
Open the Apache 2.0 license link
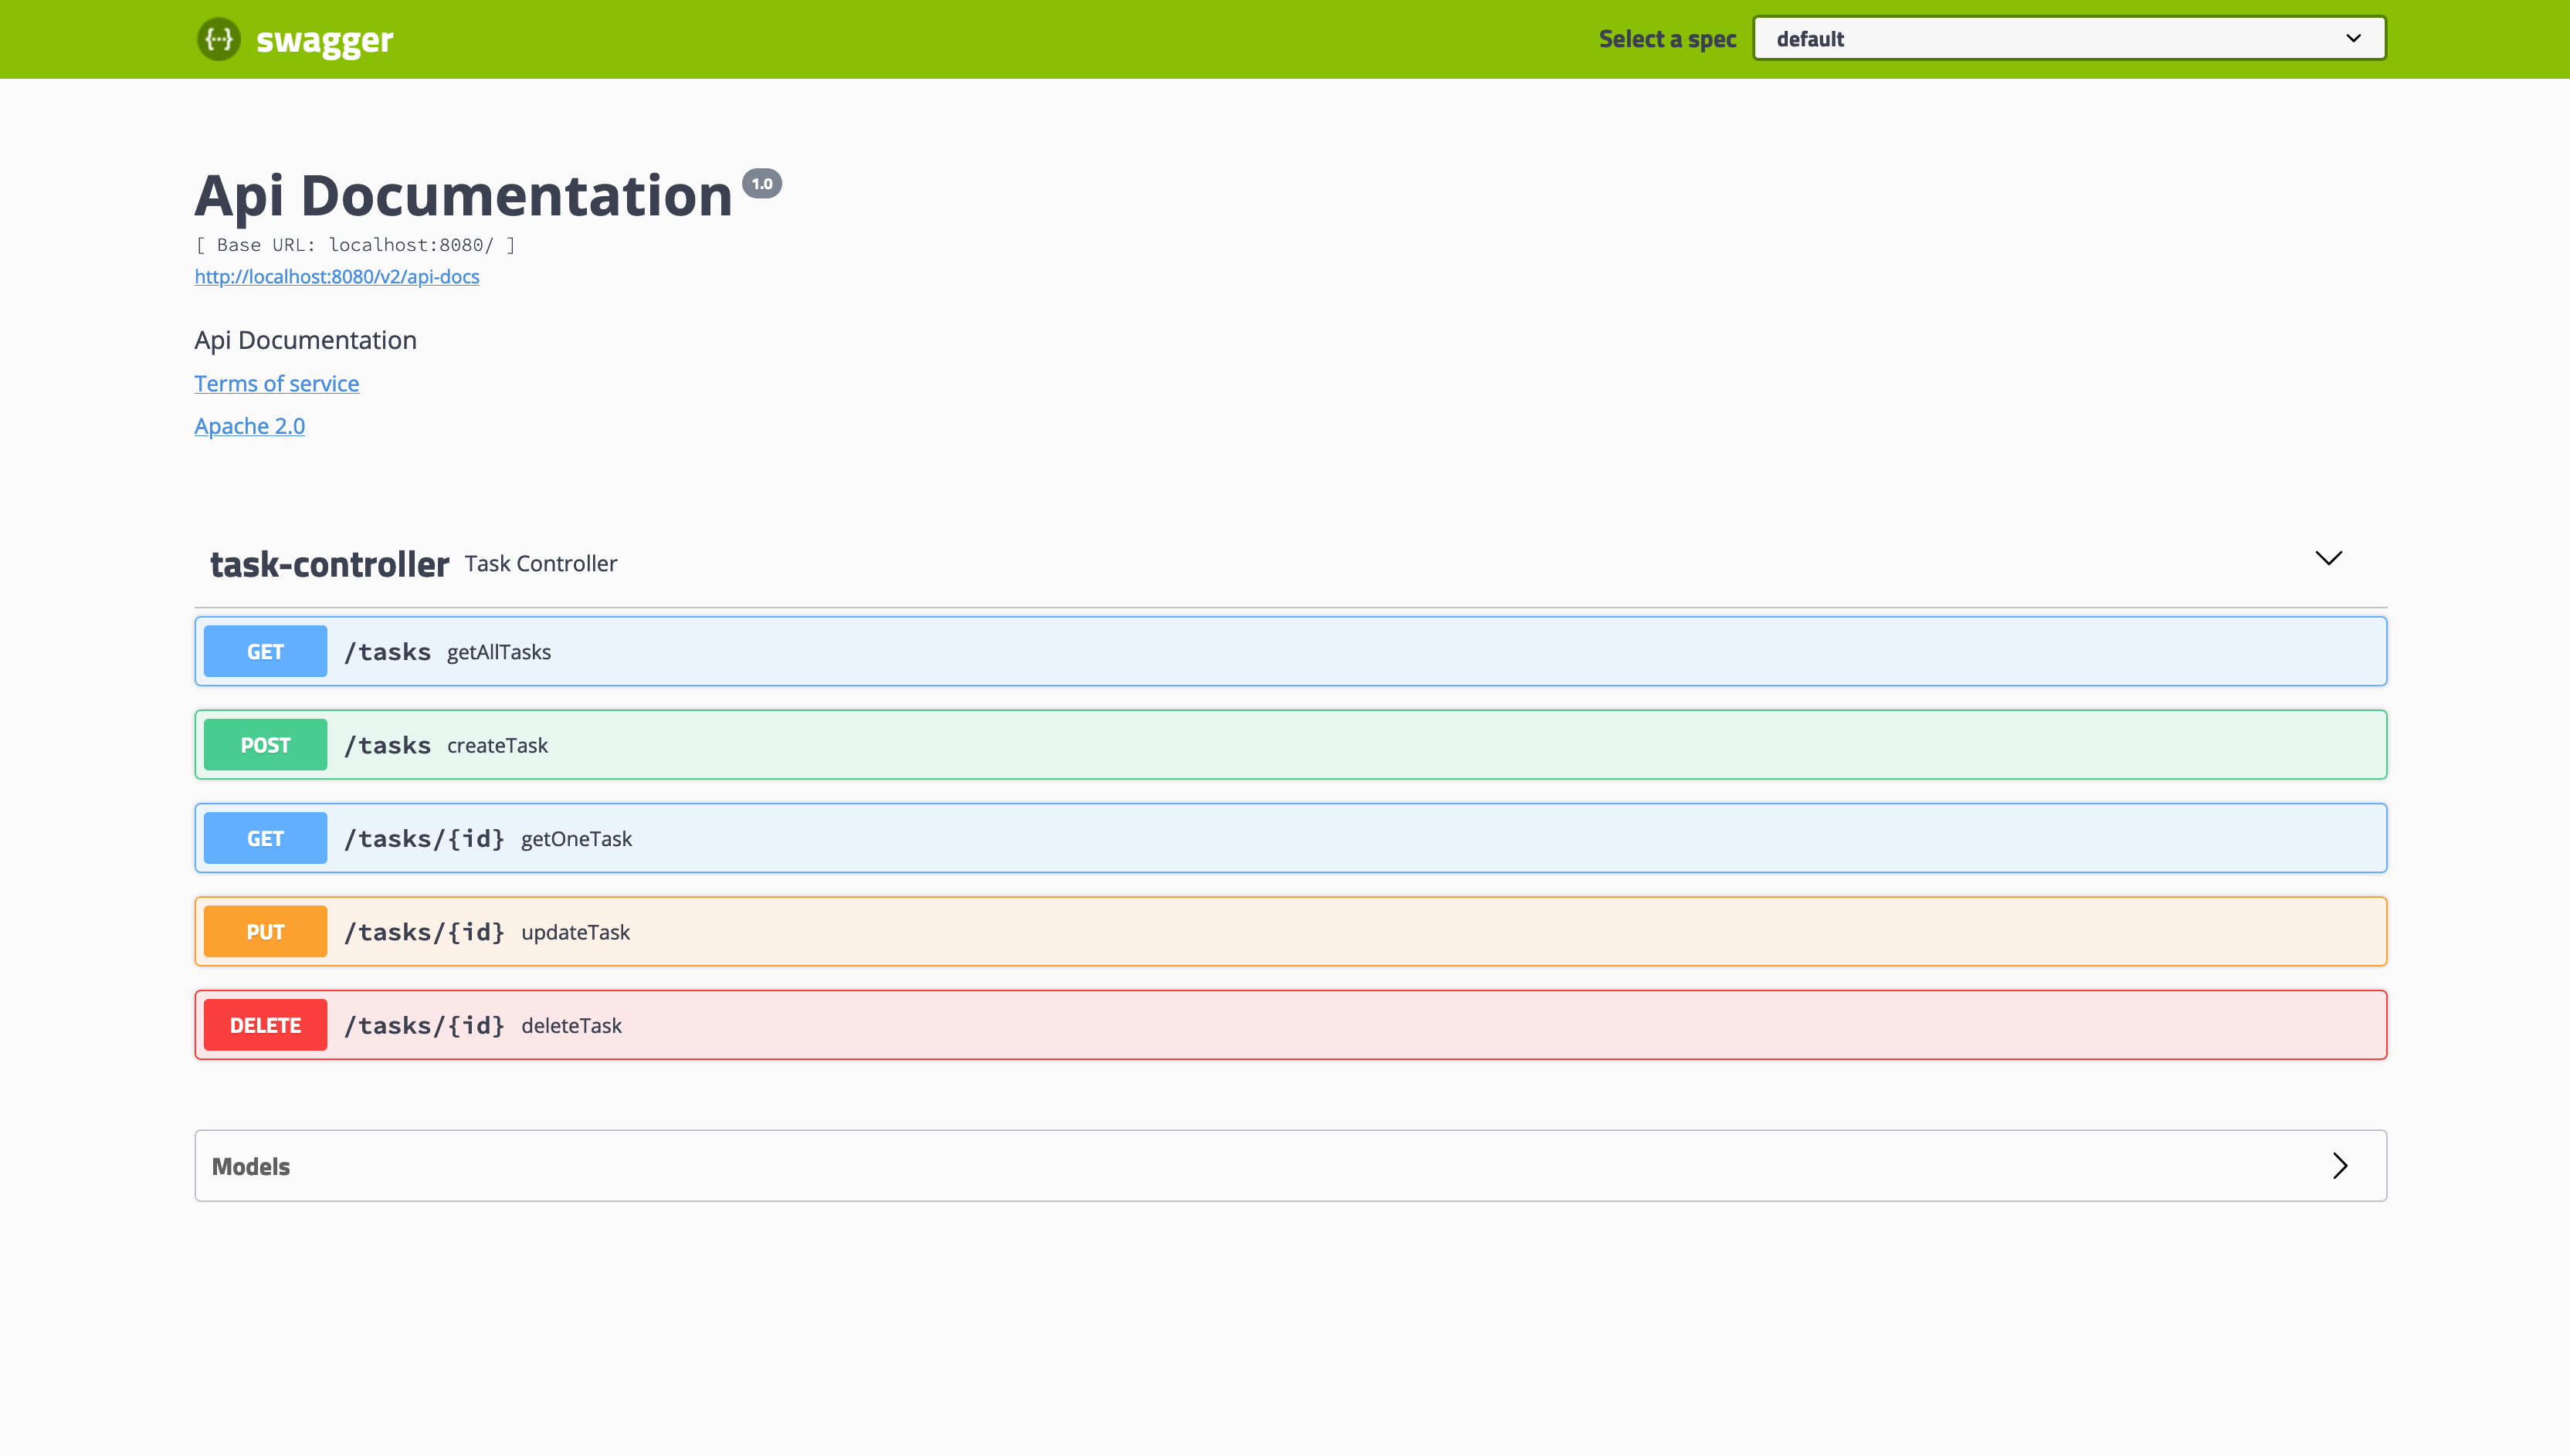249,425
